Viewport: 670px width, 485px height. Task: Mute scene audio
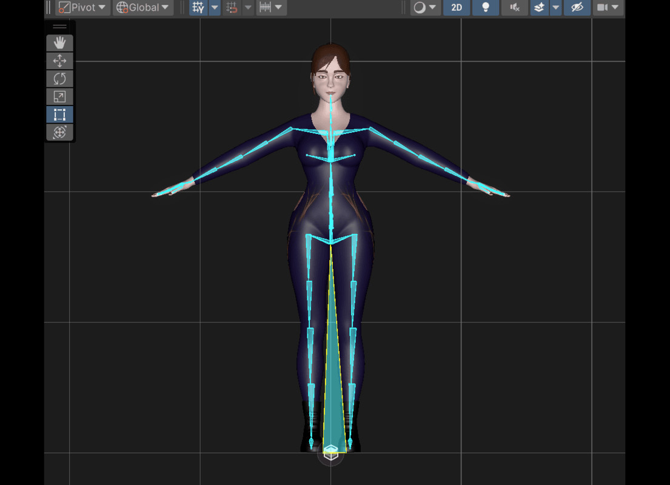point(514,8)
